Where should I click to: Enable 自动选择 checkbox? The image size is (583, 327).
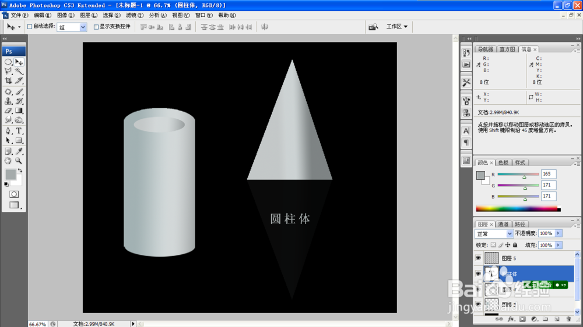pos(30,27)
